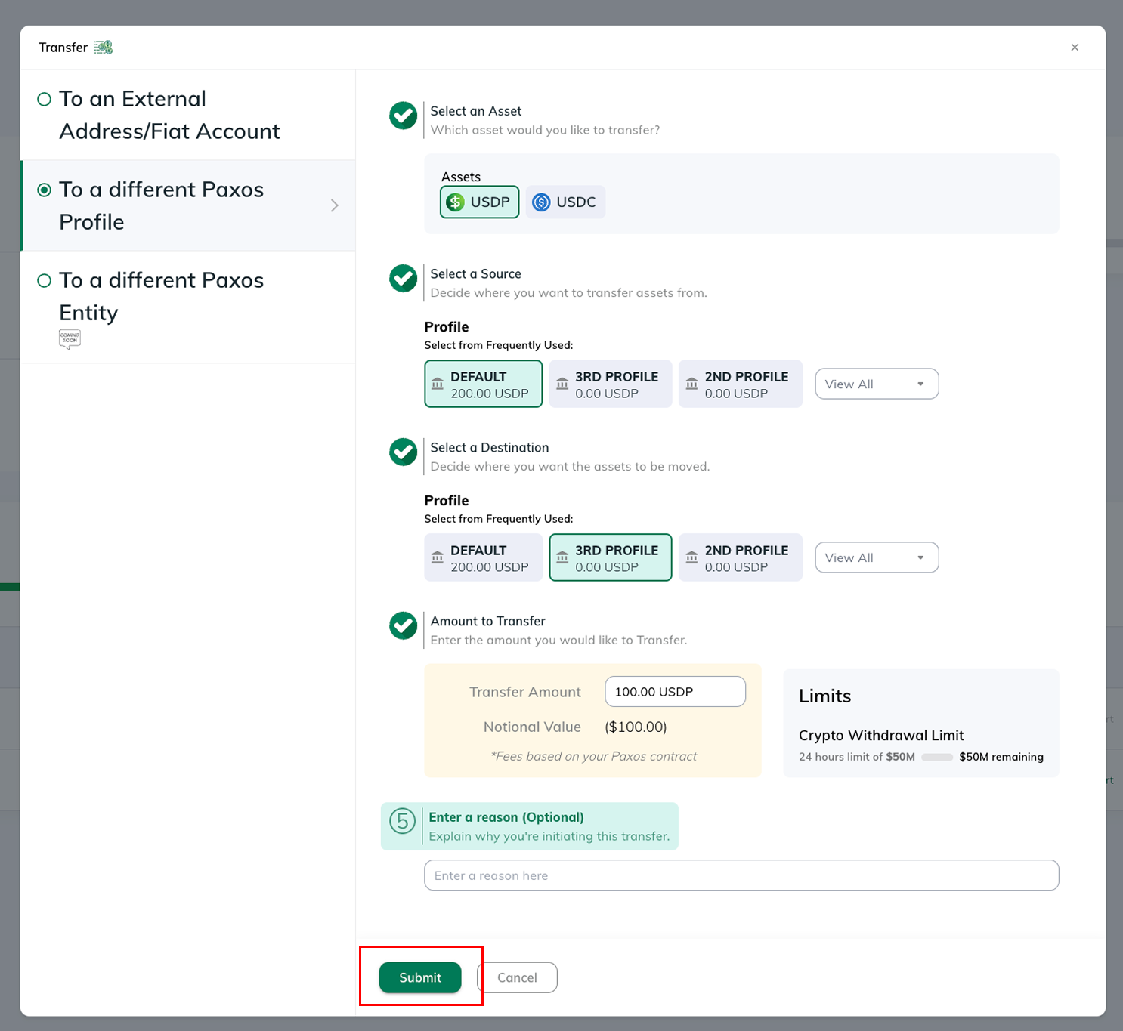Click the green check icon for Select a Source

tap(403, 279)
